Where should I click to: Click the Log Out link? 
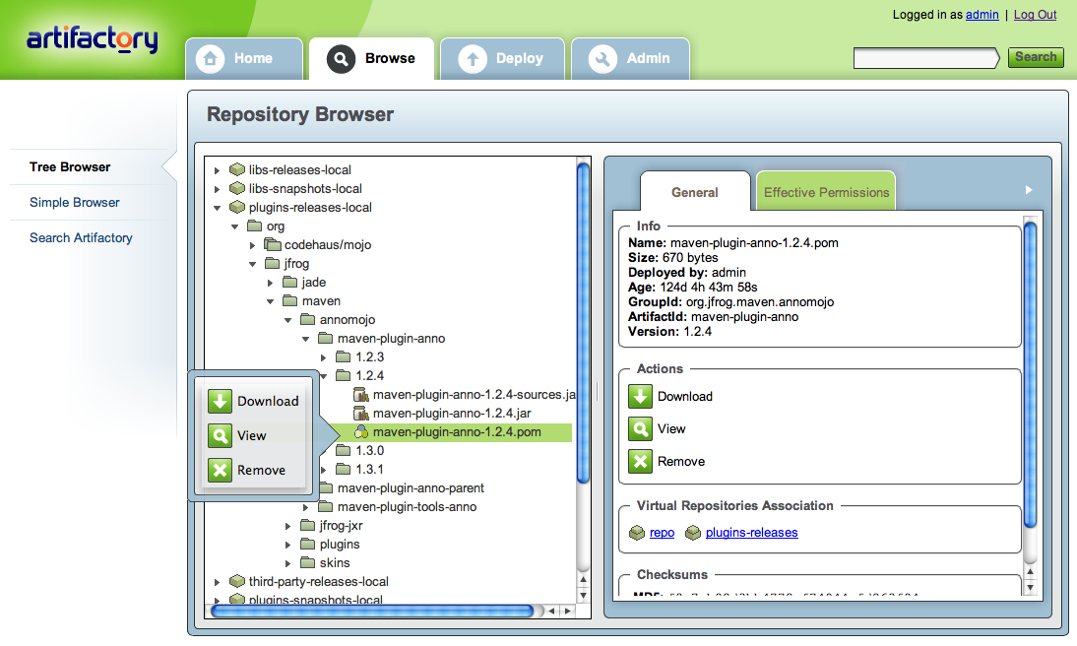[1035, 15]
